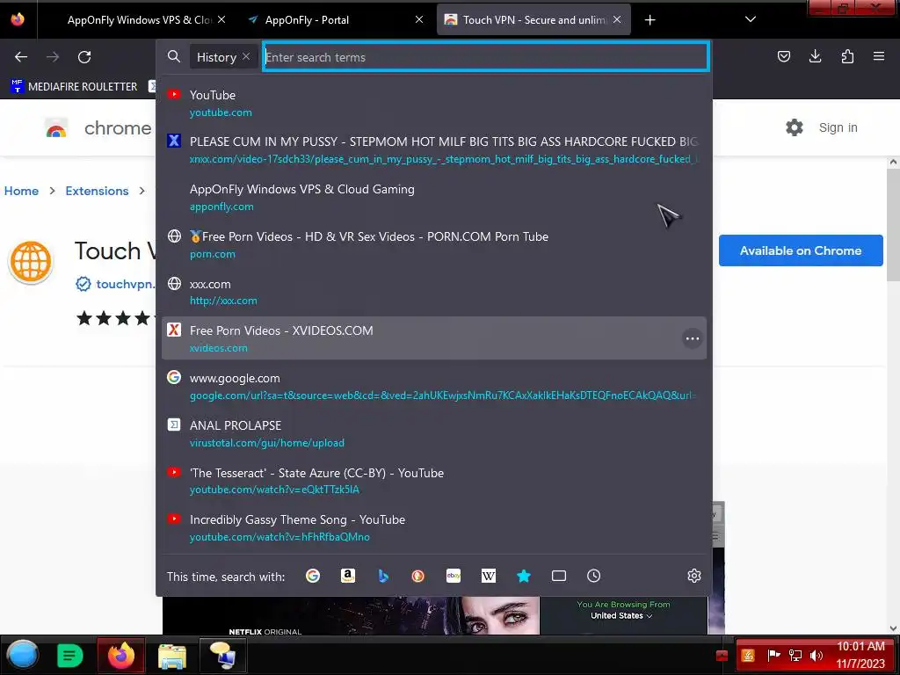This screenshot has width=900, height=675.
Task: Search this time with Wikipedia
Action: pyautogui.click(x=489, y=576)
